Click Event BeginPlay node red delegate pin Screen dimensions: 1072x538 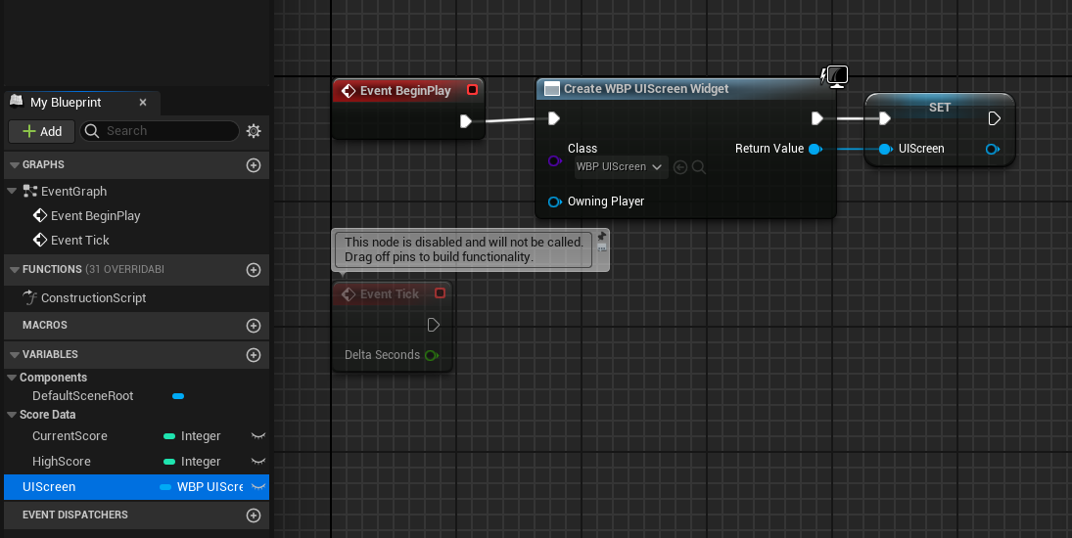click(x=472, y=89)
